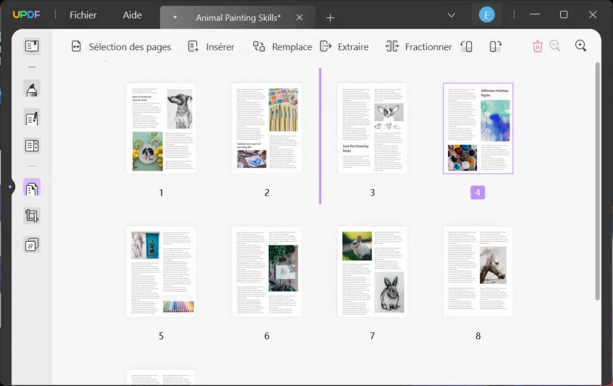613x386 pixels.
Task: Click the Fractionner toolbar button
Action: coord(418,46)
